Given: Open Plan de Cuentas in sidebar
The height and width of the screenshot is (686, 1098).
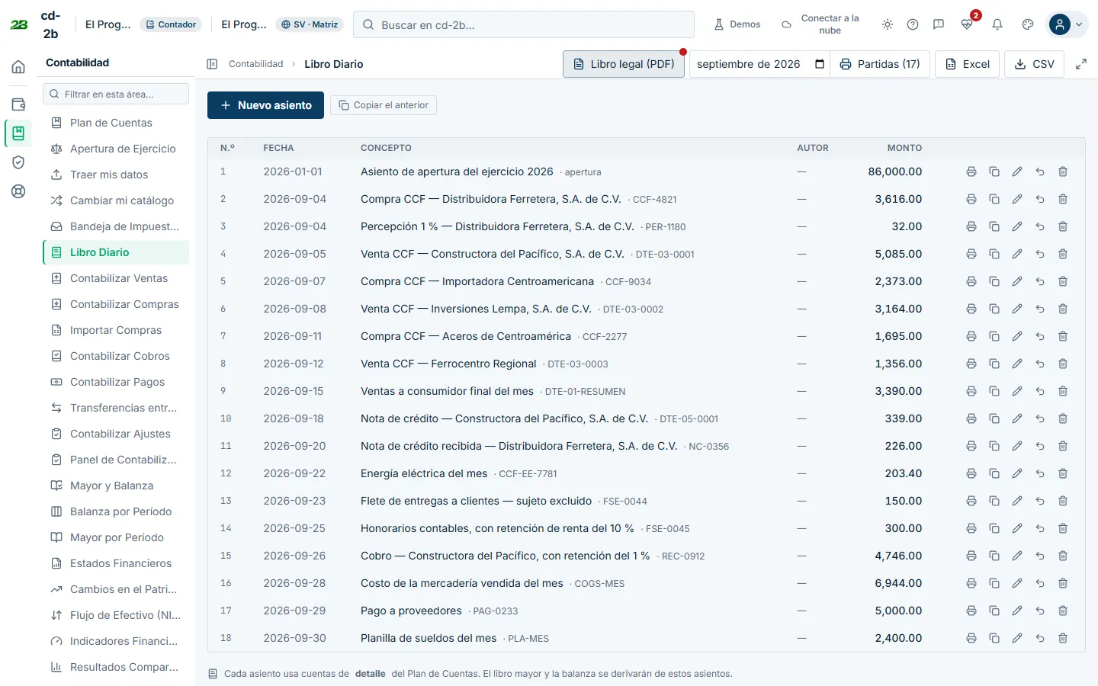Looking at the screenshot, I should [116, 123].
